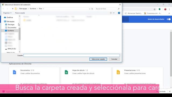Image resolution: width=172 pixels, height=97 pixels.
Task: Close the downloads bar
Action: 170,92
